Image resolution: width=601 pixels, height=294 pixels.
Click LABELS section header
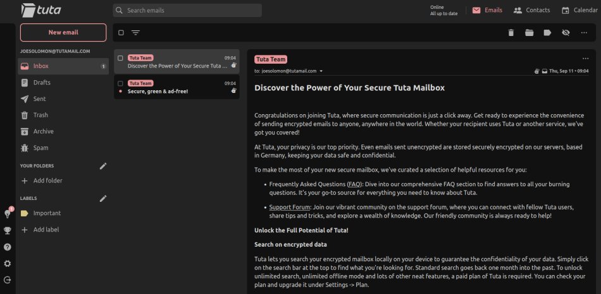(x=28, y=199)
